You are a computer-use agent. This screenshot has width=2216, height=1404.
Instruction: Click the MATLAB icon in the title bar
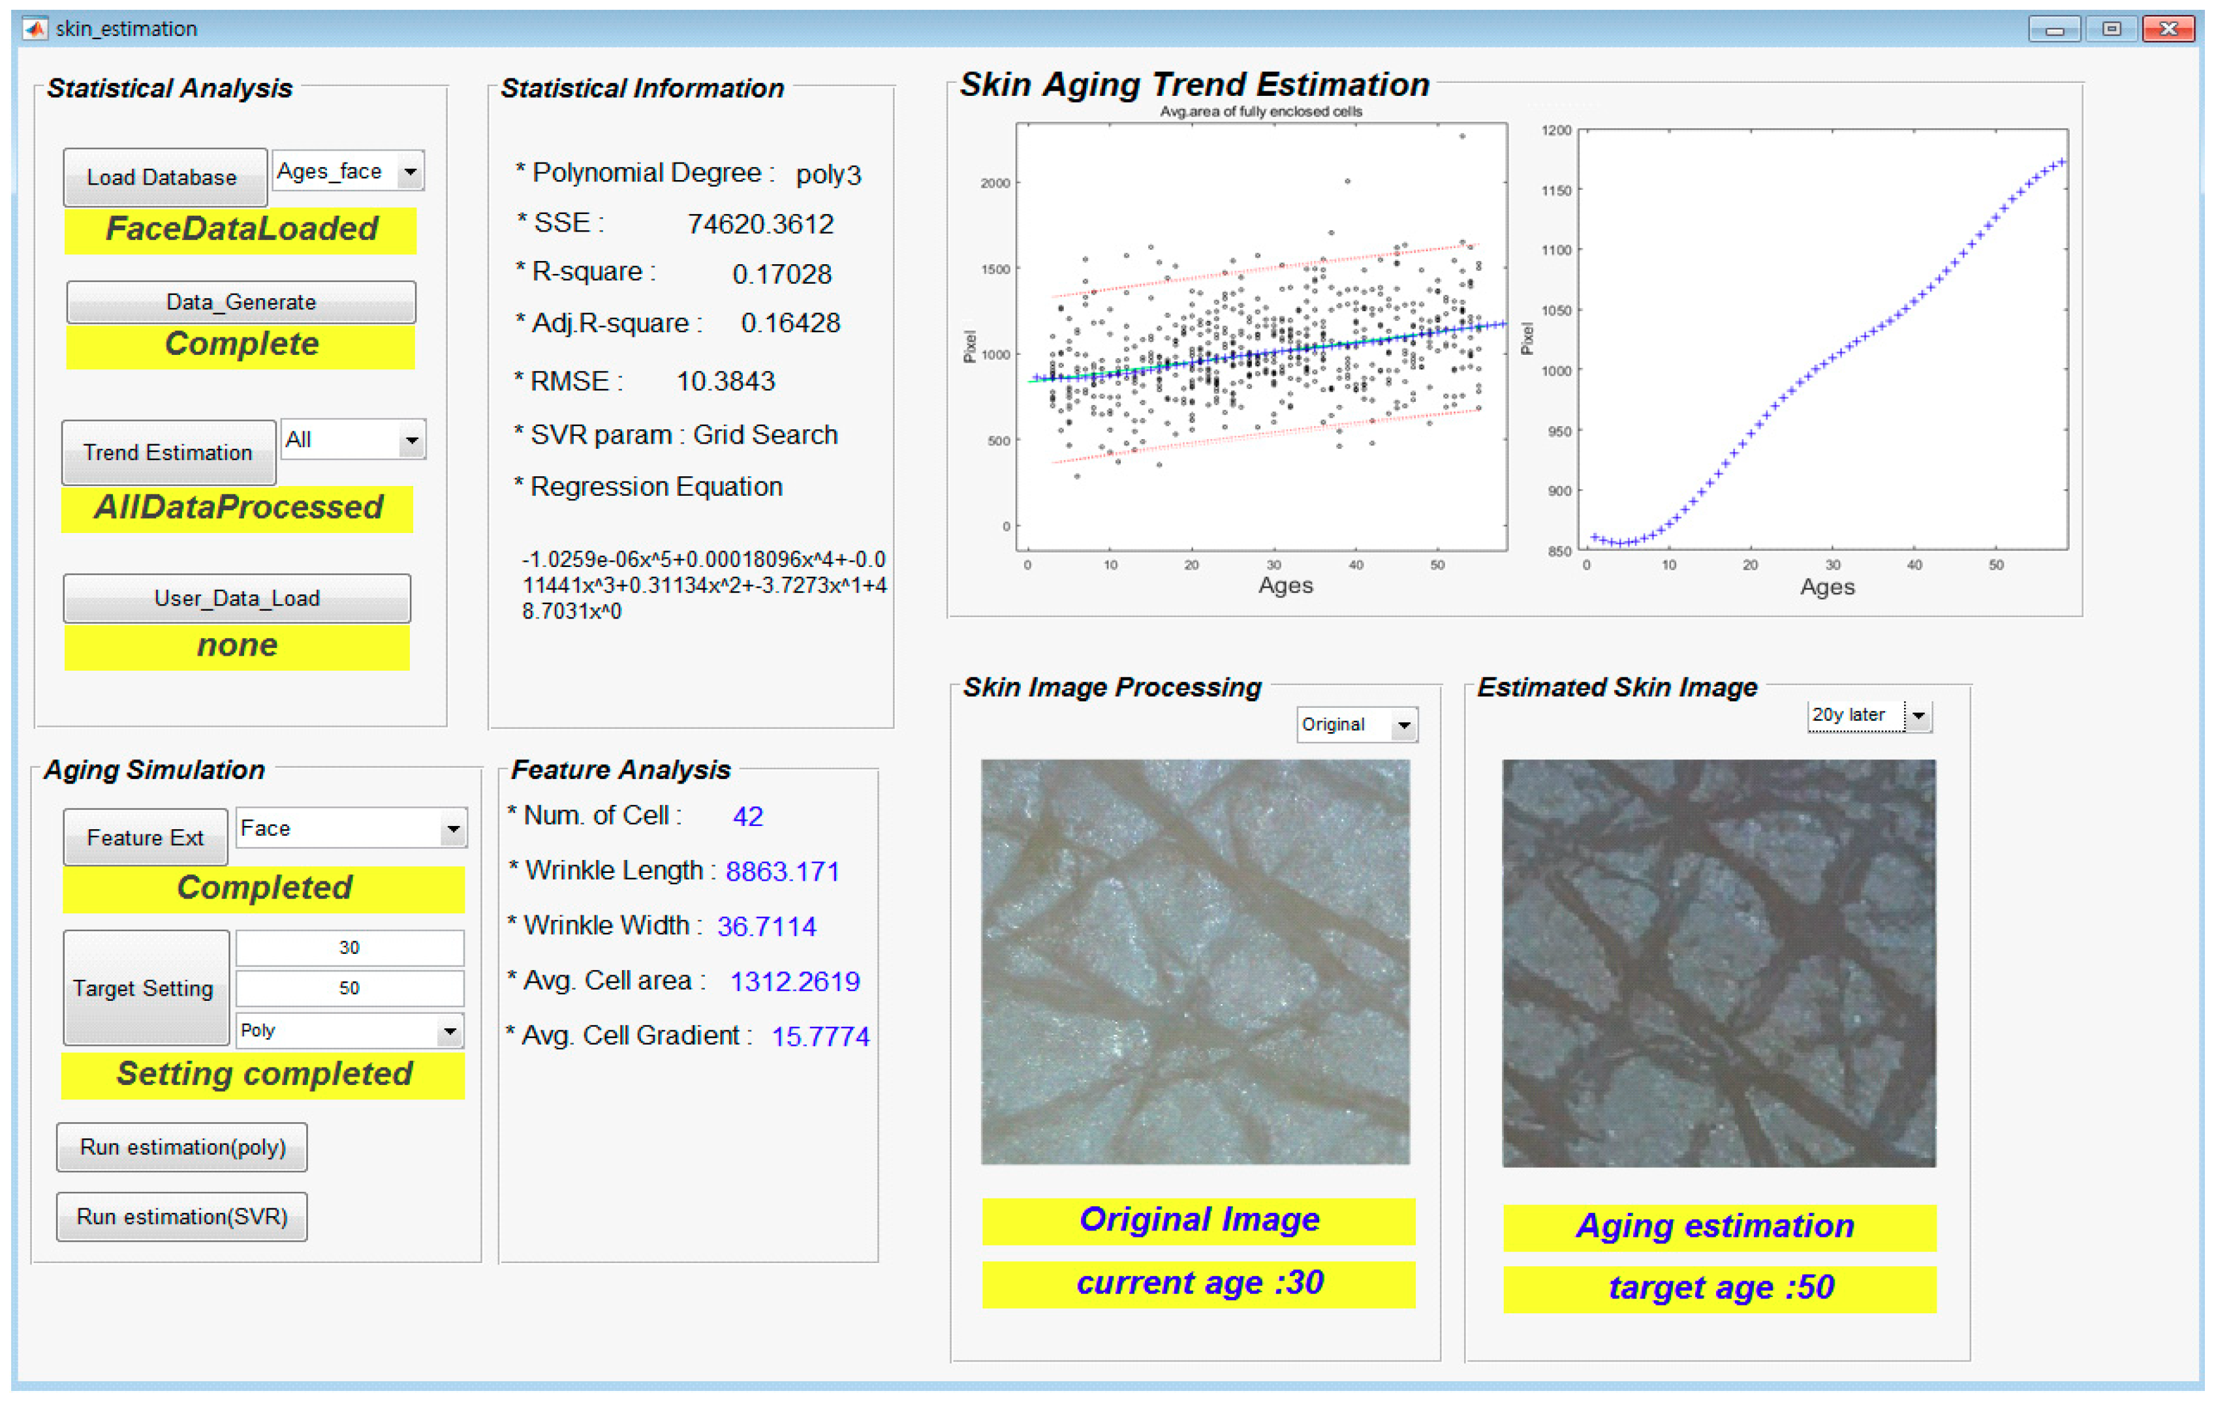click(x=35, y=27)
